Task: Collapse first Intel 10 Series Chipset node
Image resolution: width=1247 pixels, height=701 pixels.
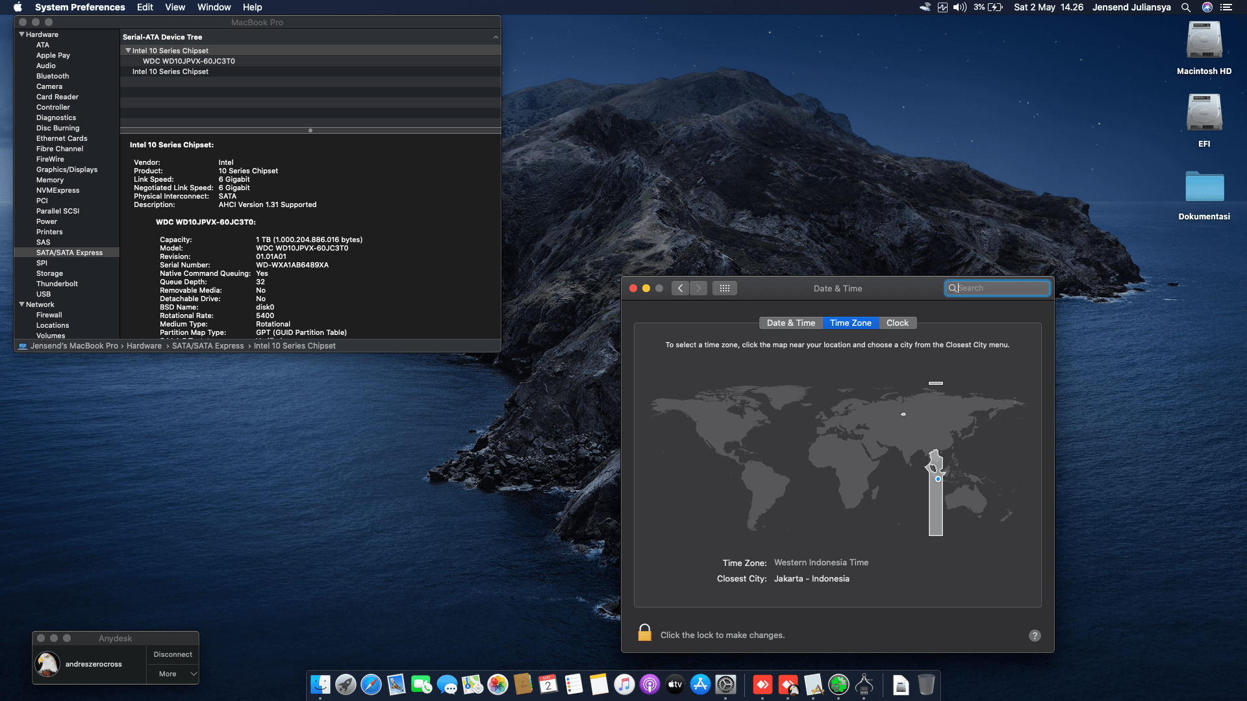Action: (128, 51)
